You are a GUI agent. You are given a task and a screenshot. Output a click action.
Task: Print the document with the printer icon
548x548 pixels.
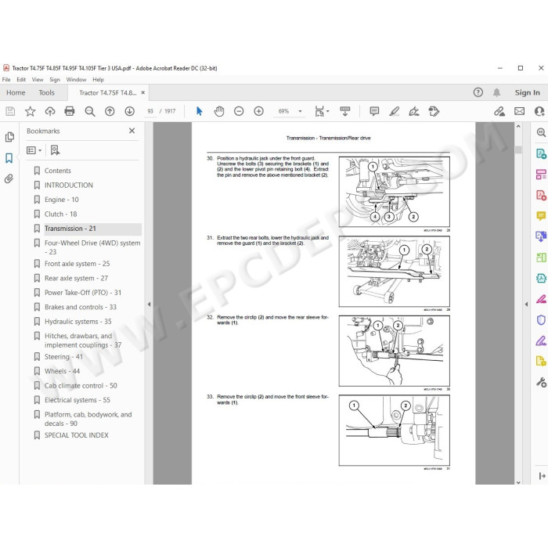[70, 111]
